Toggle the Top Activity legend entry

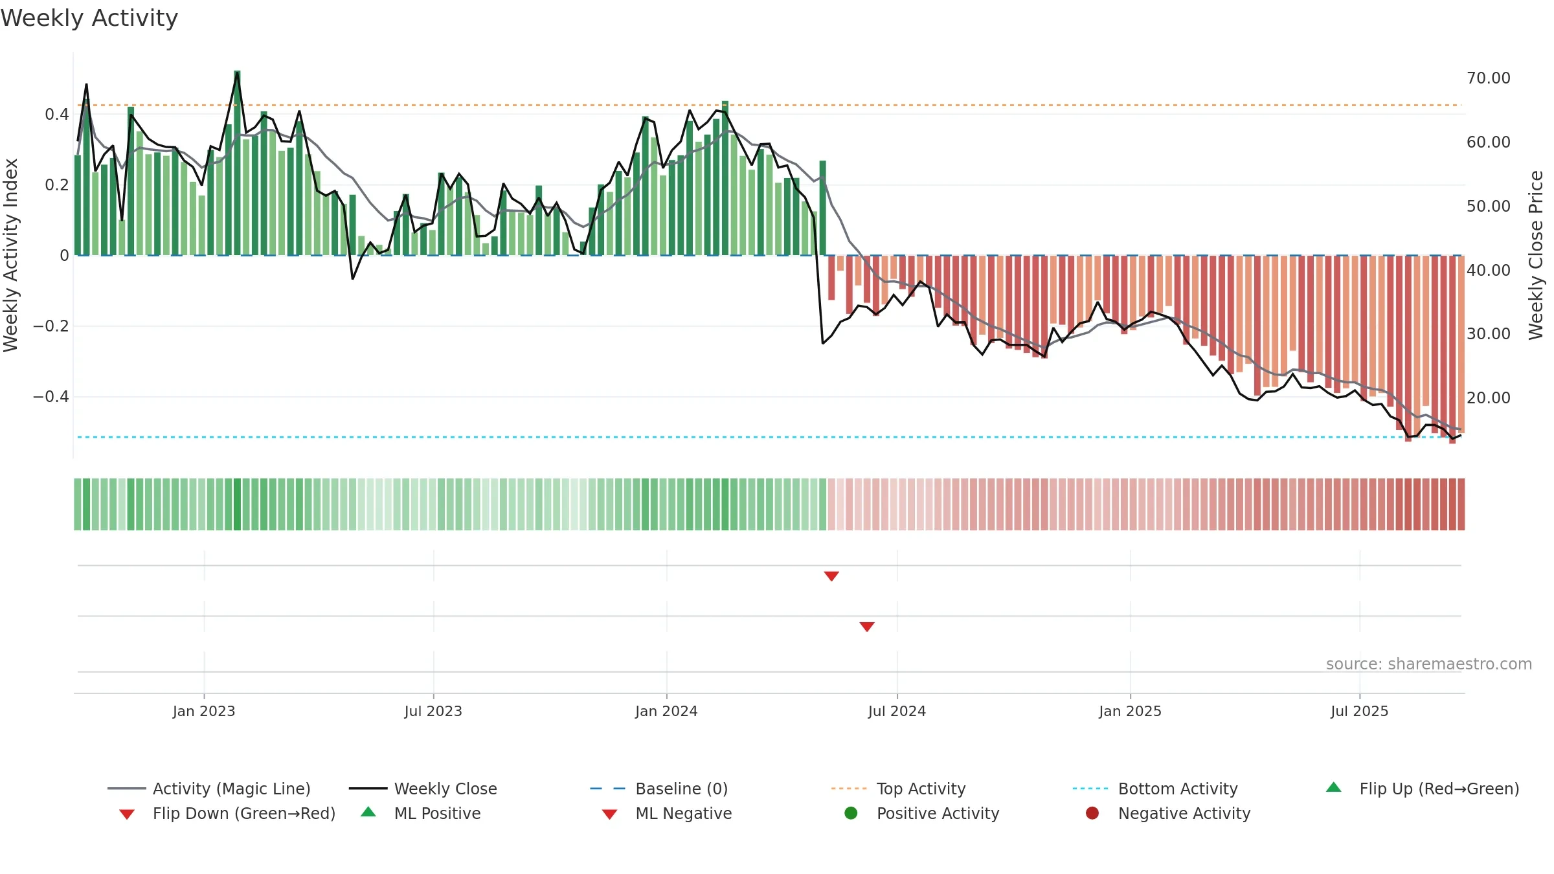898,789
